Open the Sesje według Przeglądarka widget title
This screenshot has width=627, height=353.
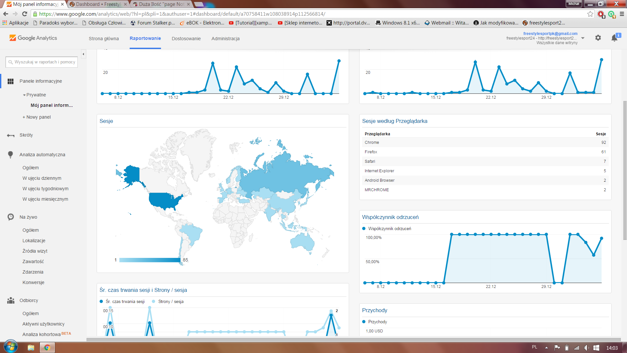click(x=394, y=121)
